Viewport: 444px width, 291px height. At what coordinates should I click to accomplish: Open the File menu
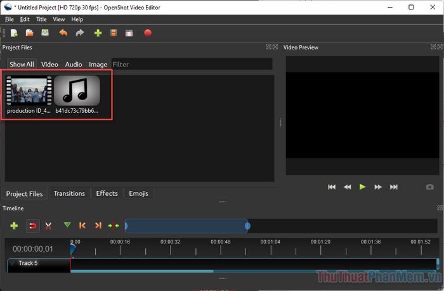(10, 19)
